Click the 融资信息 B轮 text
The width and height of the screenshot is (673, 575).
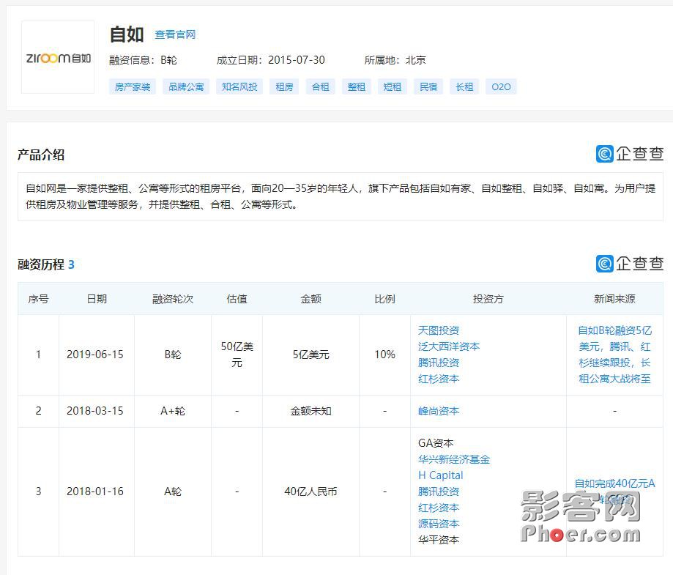143,60
